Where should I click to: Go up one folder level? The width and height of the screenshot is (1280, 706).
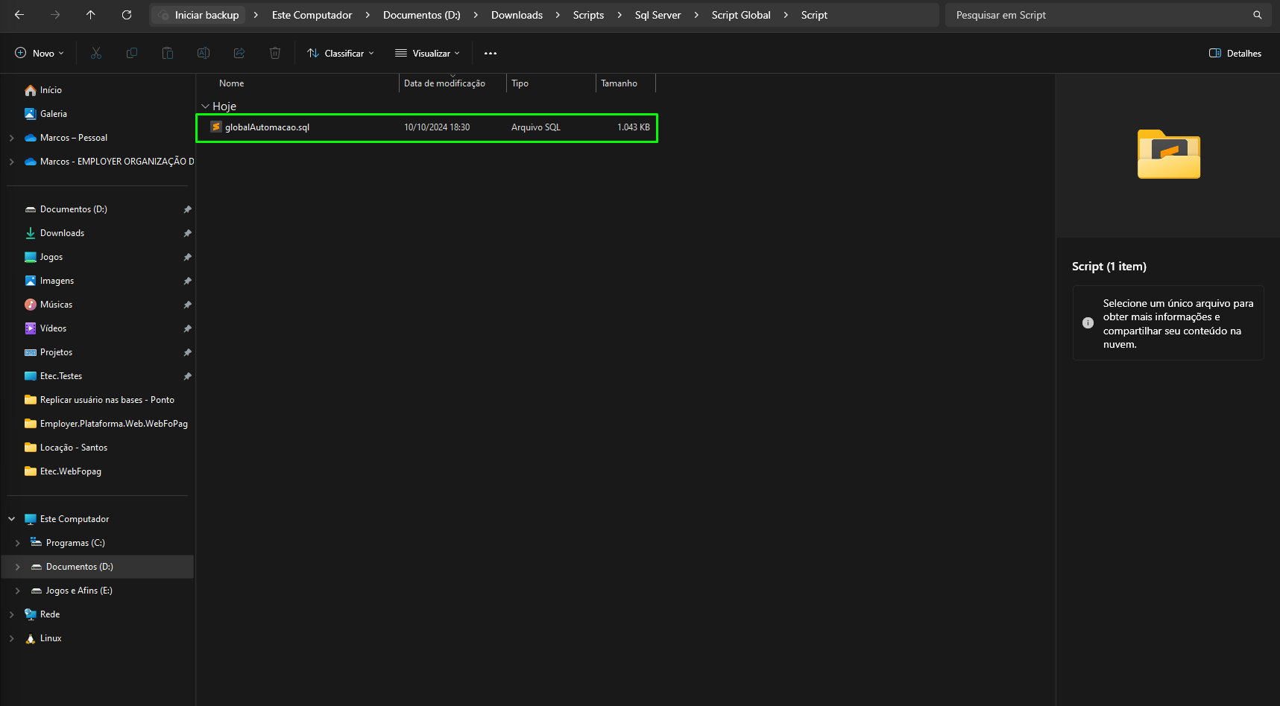point(91,15)
